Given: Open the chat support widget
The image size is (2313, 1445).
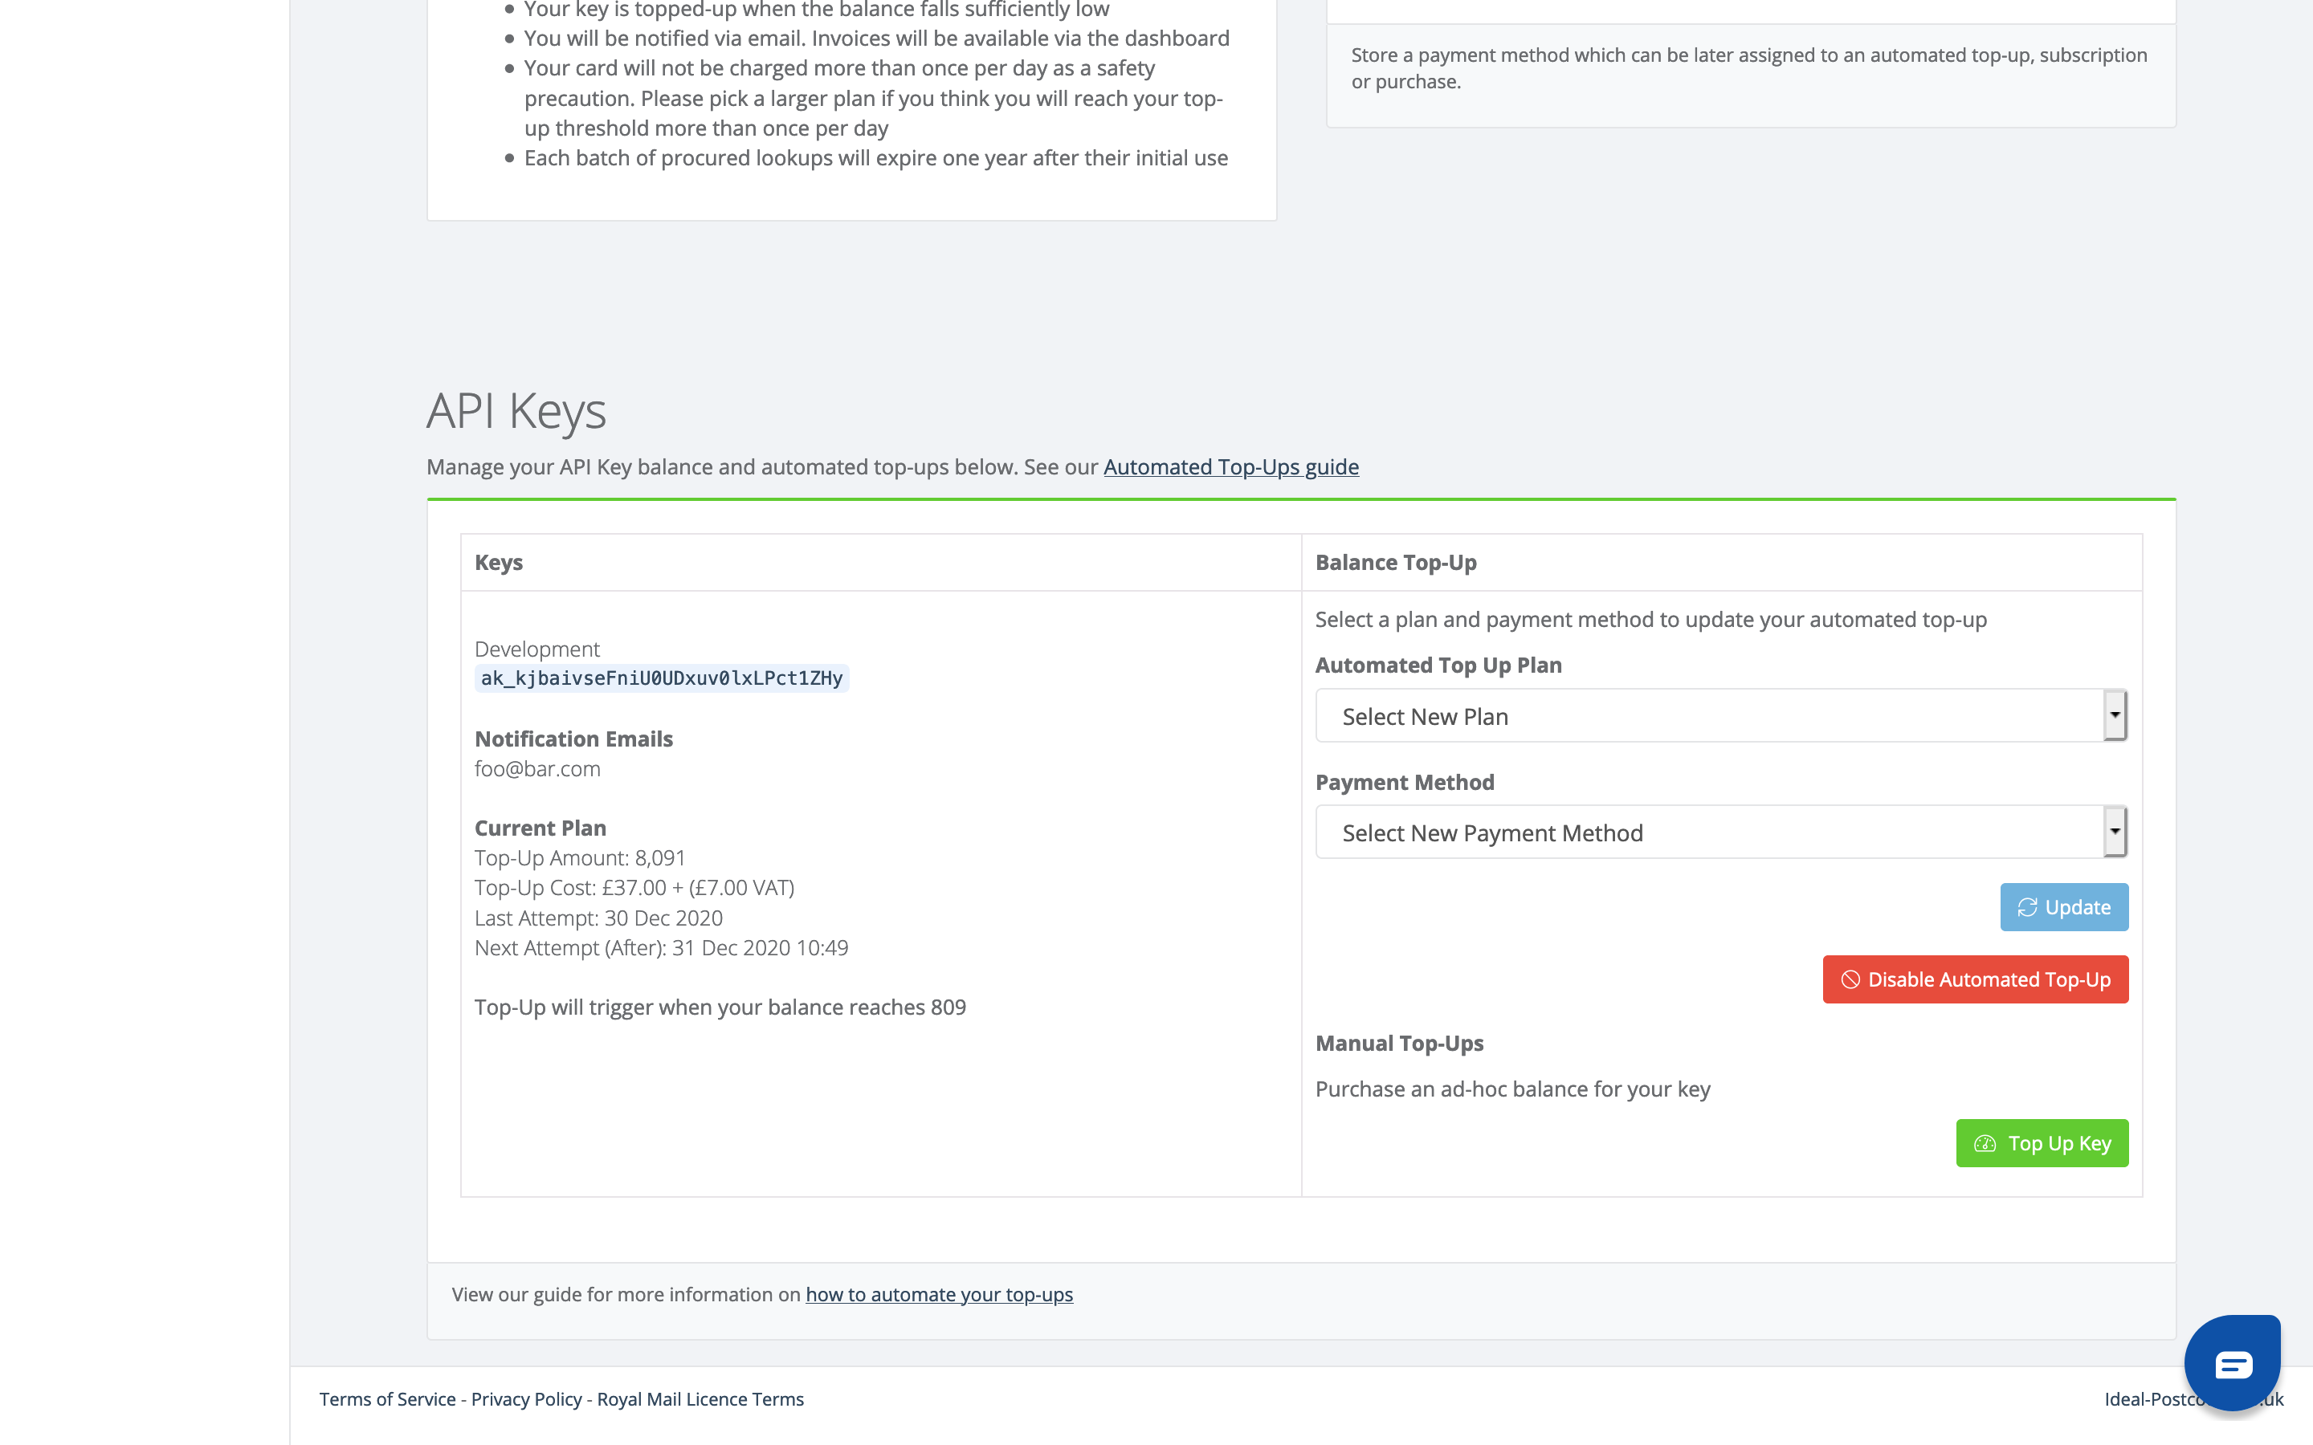Looking at the screenshot, I should tap(2232, 1362).
